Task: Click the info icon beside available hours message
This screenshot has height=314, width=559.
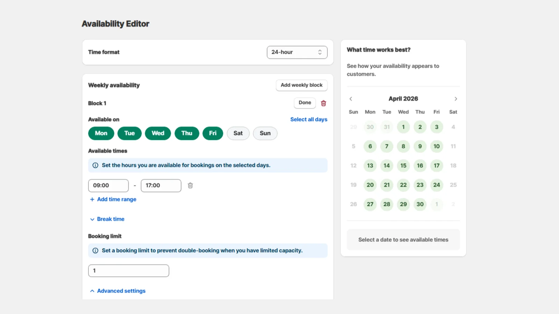Action: tap(95, 165)
